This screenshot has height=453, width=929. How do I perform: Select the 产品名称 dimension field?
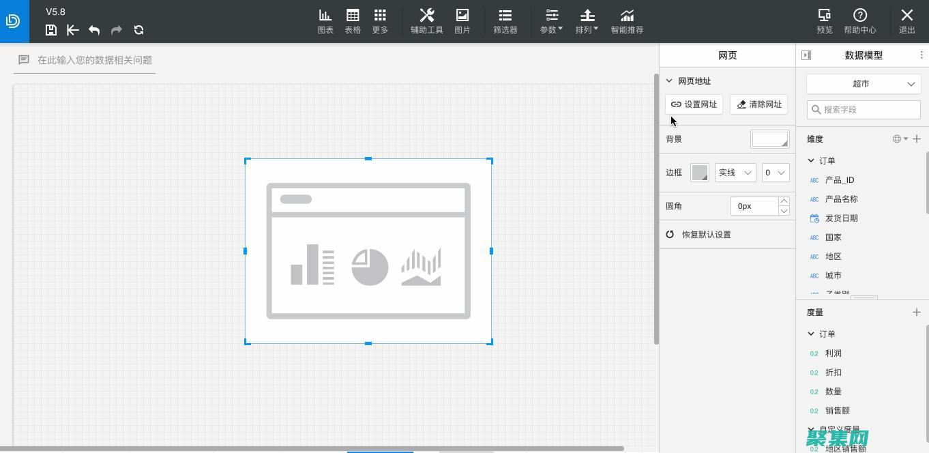(x=841, y=199)
